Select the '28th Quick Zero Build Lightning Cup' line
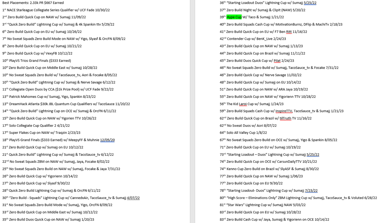The height and width of the screenshot is (223, 379). 51,191
